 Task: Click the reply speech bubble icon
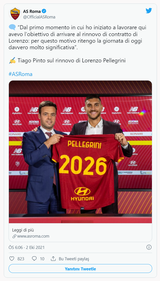[34, 259]
